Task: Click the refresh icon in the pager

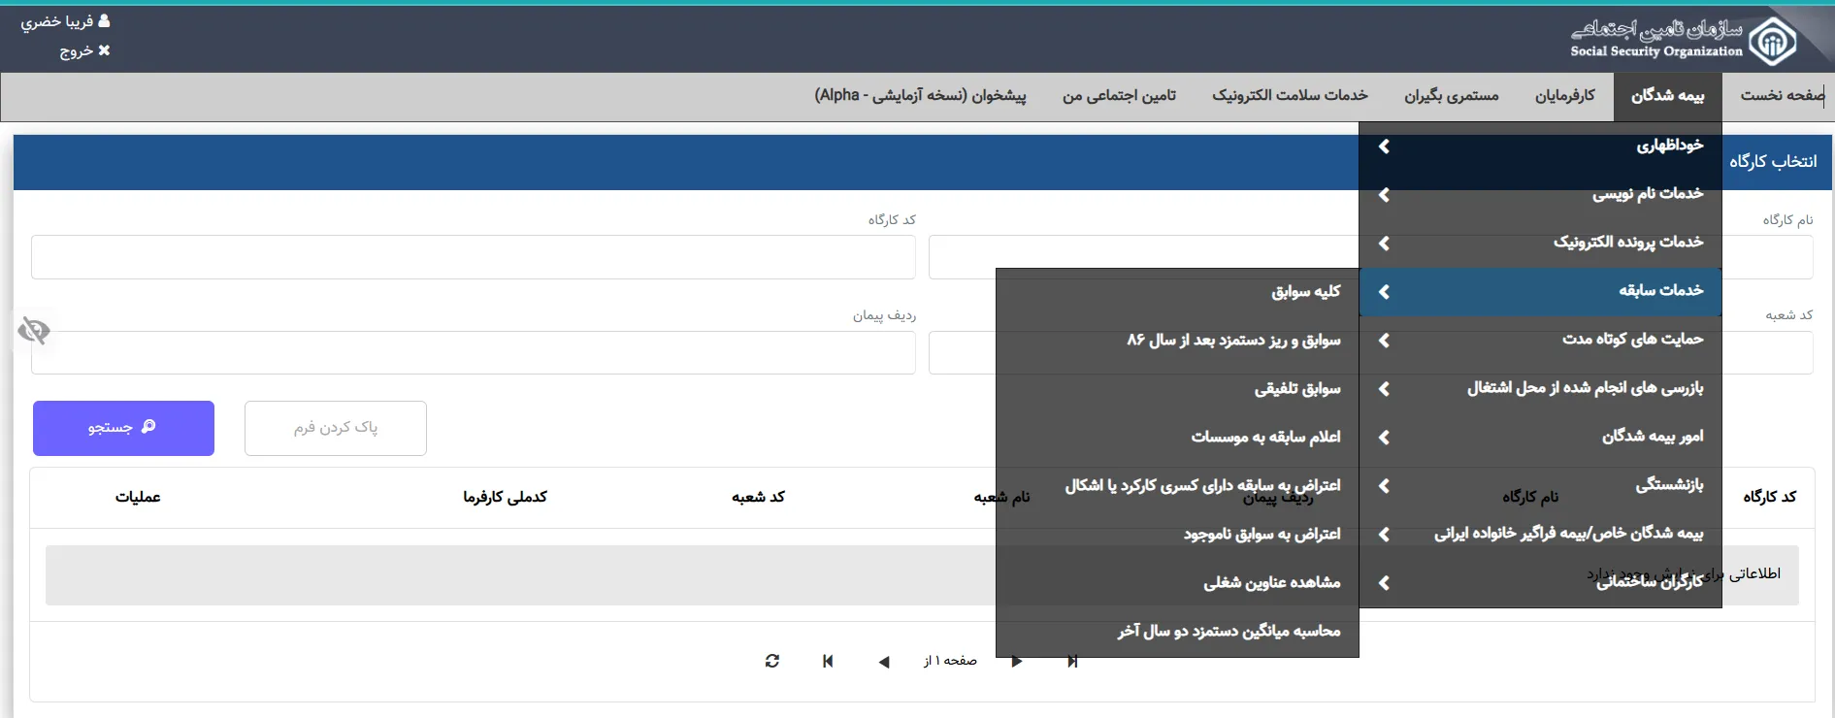Action: pos(772,661)
